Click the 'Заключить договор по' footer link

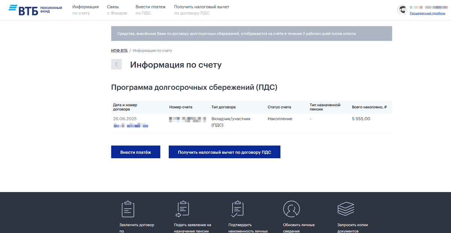click(137, 228)
